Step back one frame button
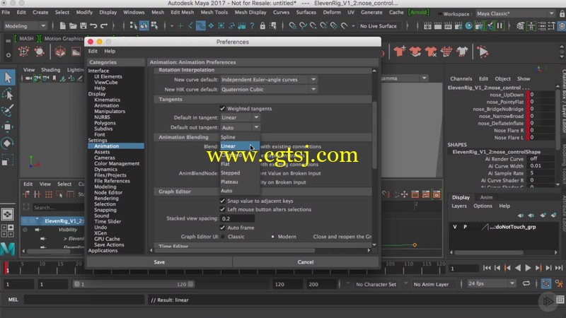Viewport: 566px width, 318px height. pos(497,268)
